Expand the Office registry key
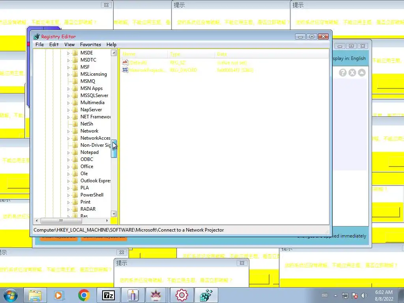 coord(68,167)
